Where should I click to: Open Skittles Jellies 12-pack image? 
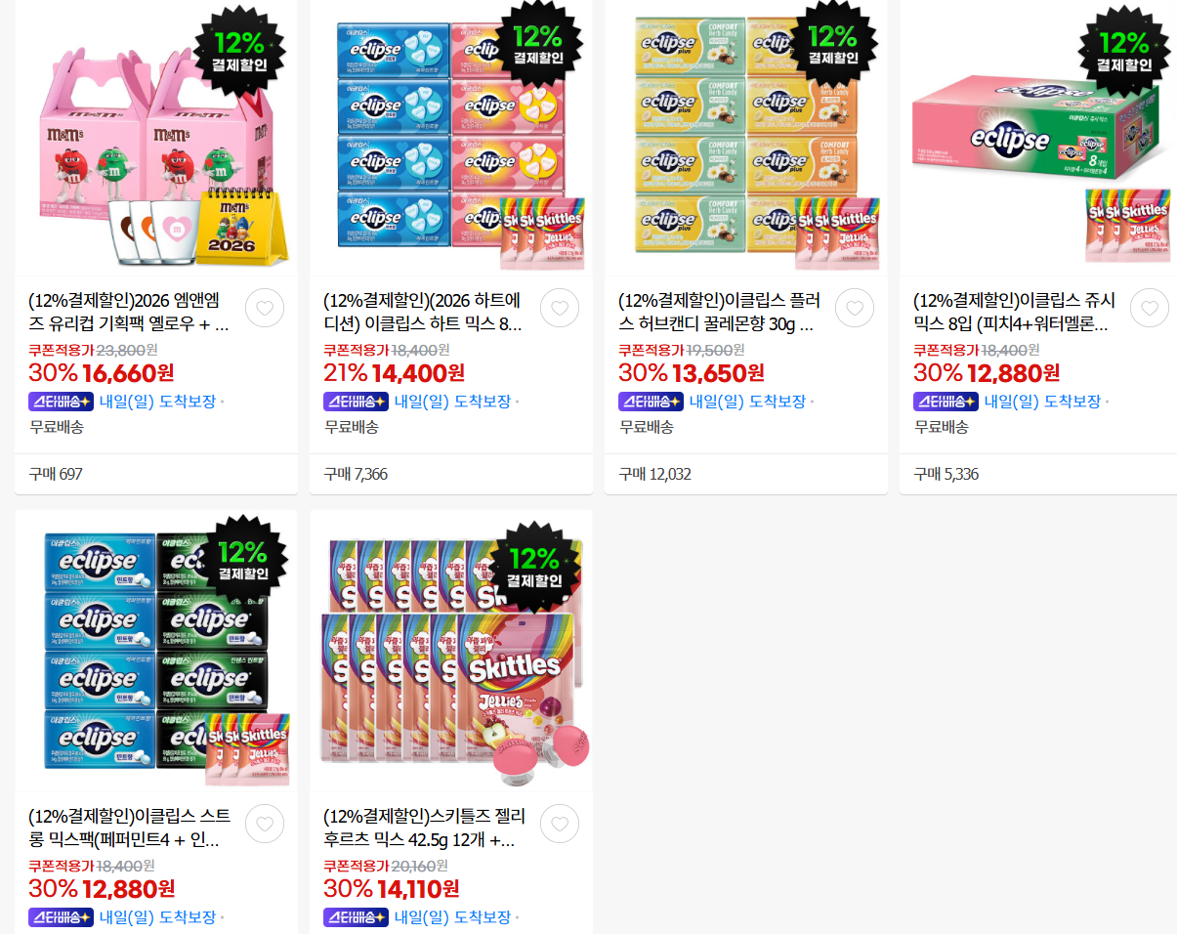(x=451, y=650)
